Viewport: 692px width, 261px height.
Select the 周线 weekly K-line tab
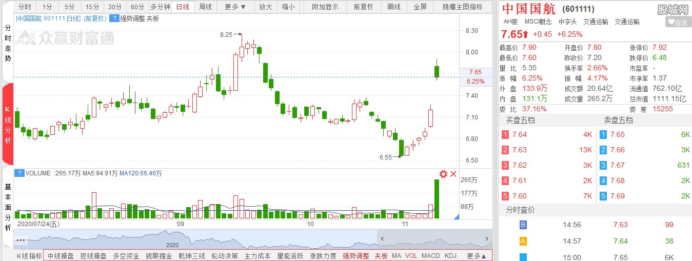click(x=205, y=7)
